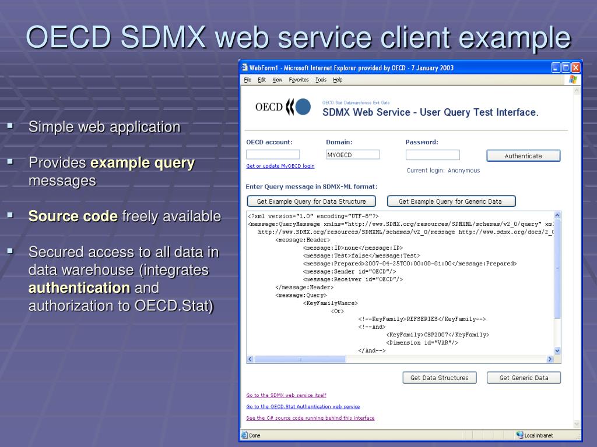Open the OECD.Stat Authentication web service link
The image size is (597, 447).
pyautogui.click(x=303, y=407)
